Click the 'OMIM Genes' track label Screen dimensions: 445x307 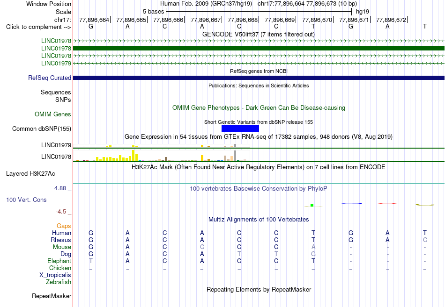tap(53, 114)
